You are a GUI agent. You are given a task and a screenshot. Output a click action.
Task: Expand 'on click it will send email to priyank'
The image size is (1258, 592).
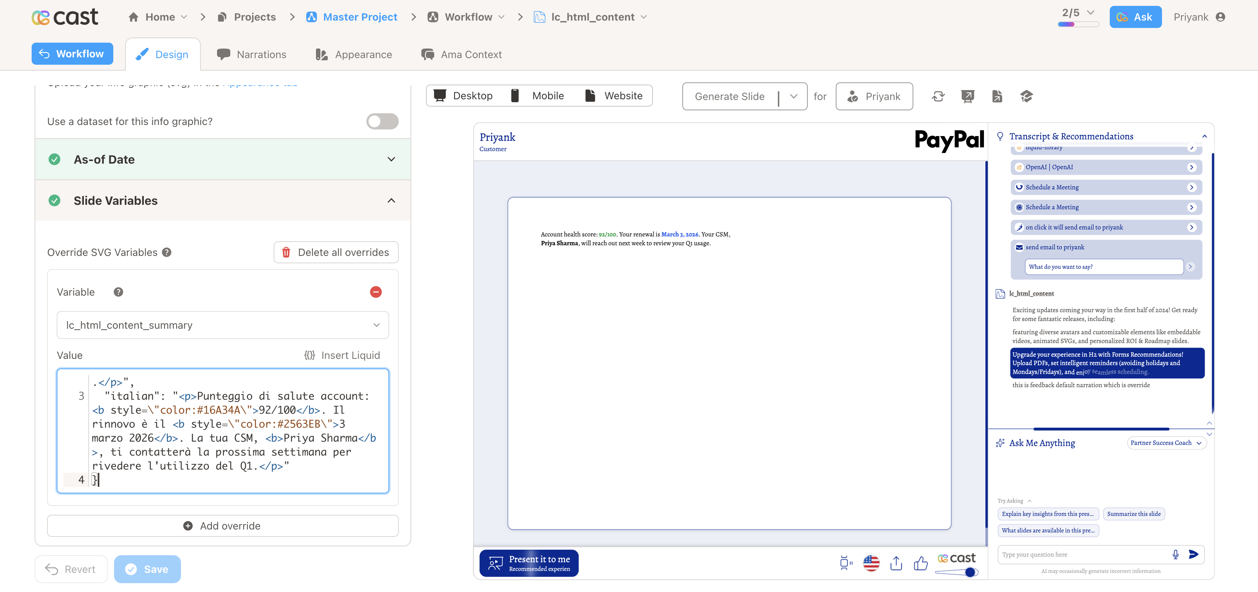click(x=1106, y=228)
